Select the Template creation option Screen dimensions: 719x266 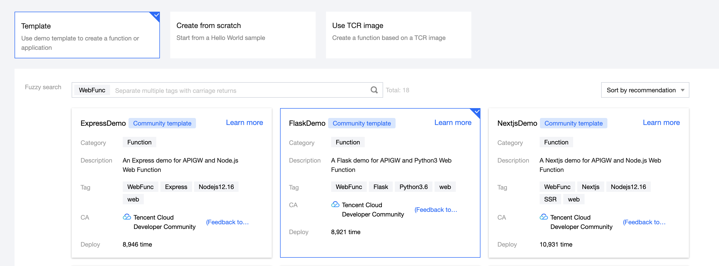(x=87, y=35)
